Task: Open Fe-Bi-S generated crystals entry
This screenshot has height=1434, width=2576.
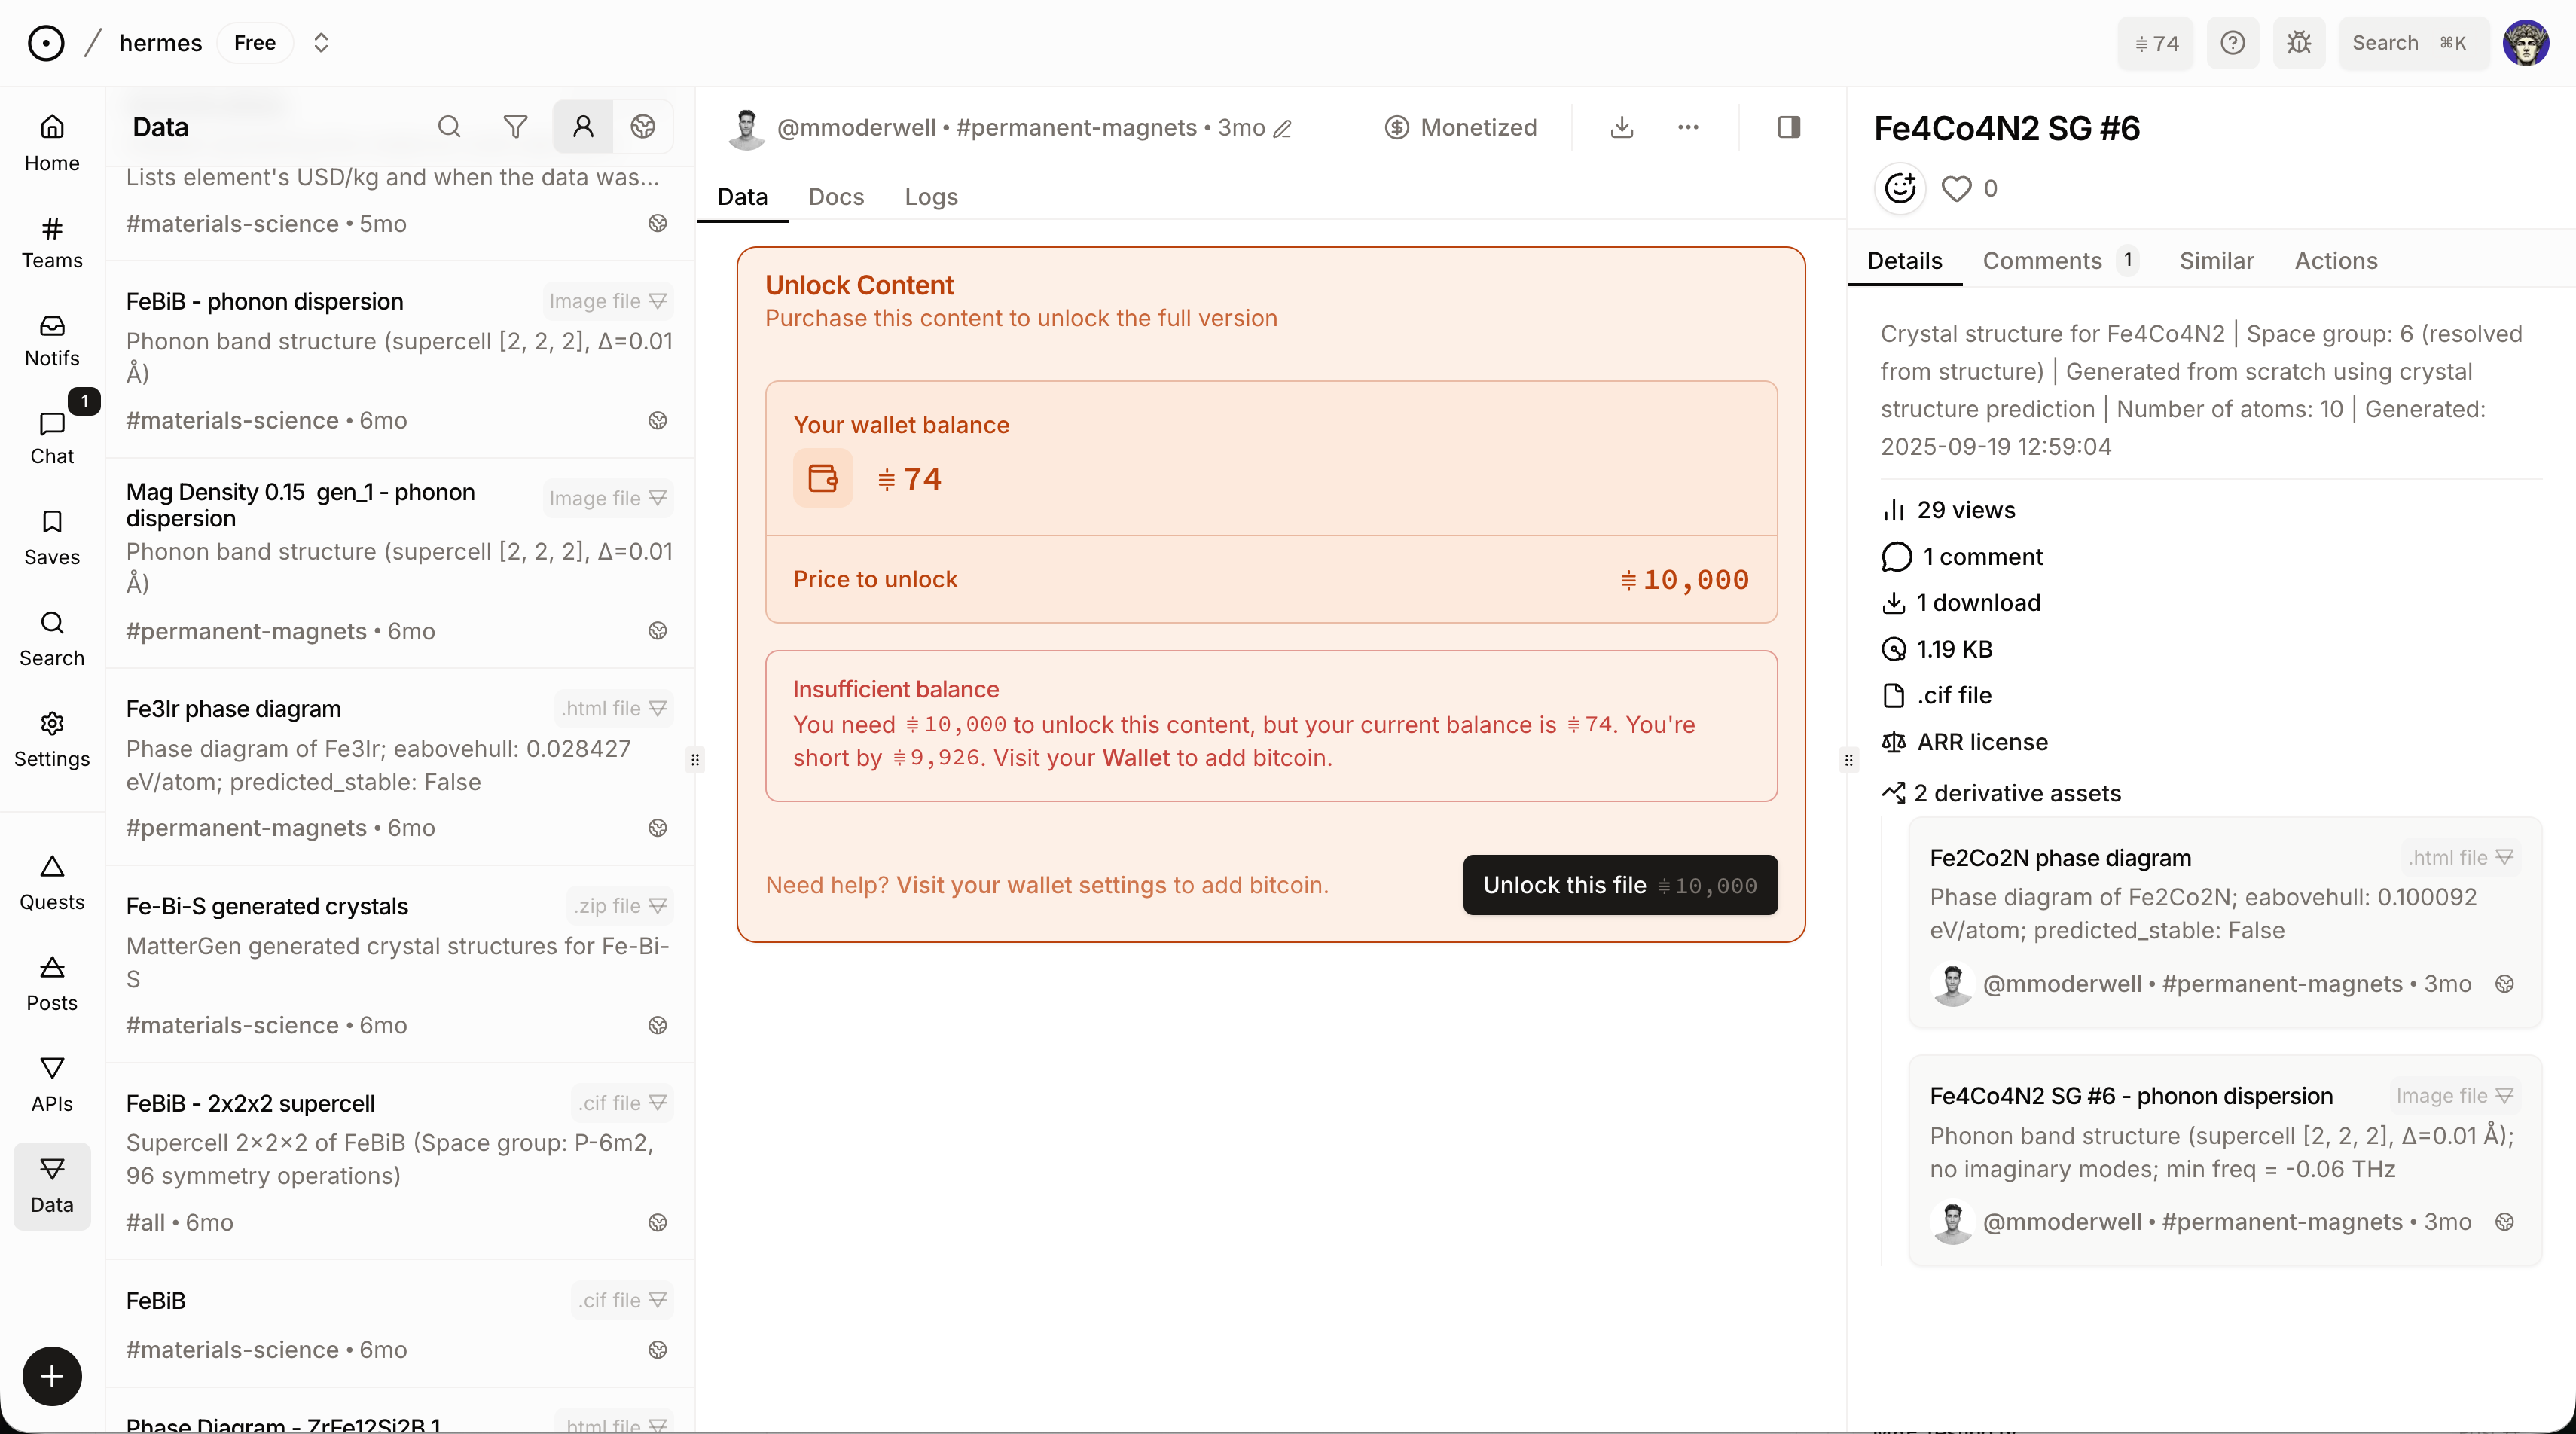Action: (400, 964)
